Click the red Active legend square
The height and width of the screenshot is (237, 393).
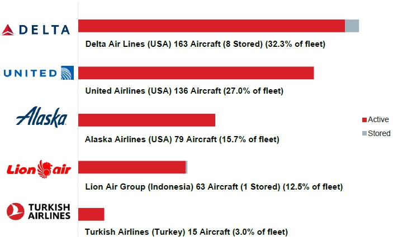click(x=364, y=120)
